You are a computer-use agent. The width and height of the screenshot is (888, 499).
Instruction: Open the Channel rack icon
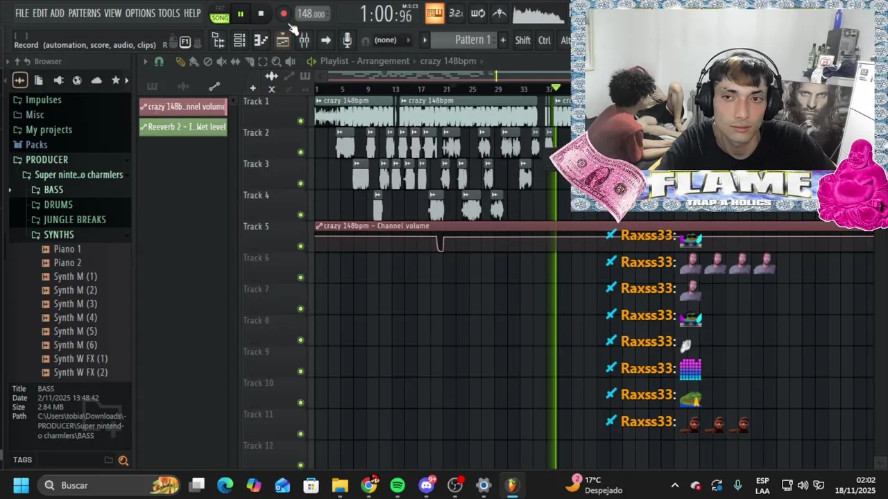pos(239,40)
